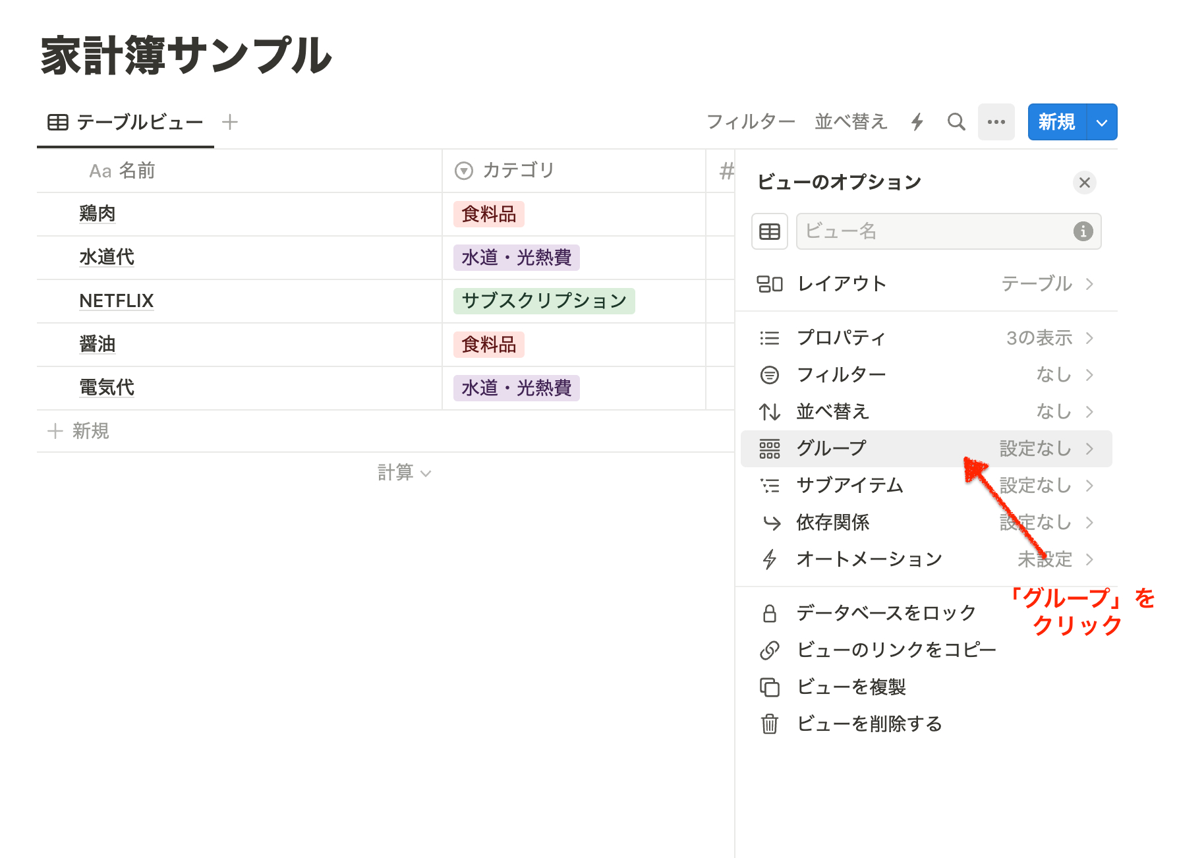Viewport: 1177px width, 858px height.
Task: Open the search icon in the toolbar
Action: [956, 122]
